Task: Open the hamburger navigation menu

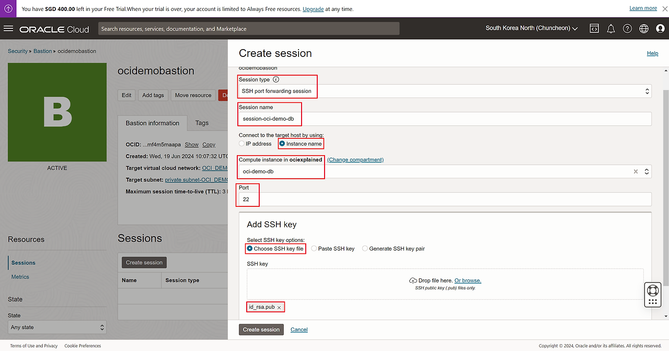Action: tap(8, 29)
